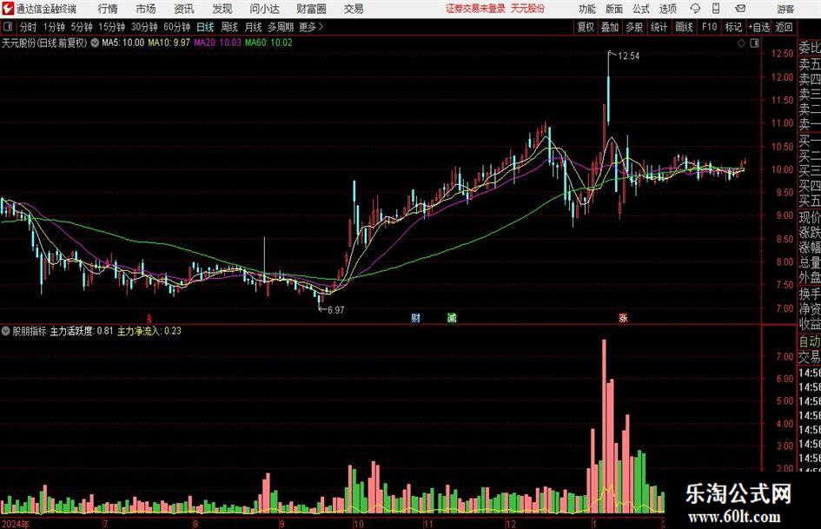Click the mobile phone icon
Image resolution: width=821 pixels, height=529 pixels.
point(716,9)
